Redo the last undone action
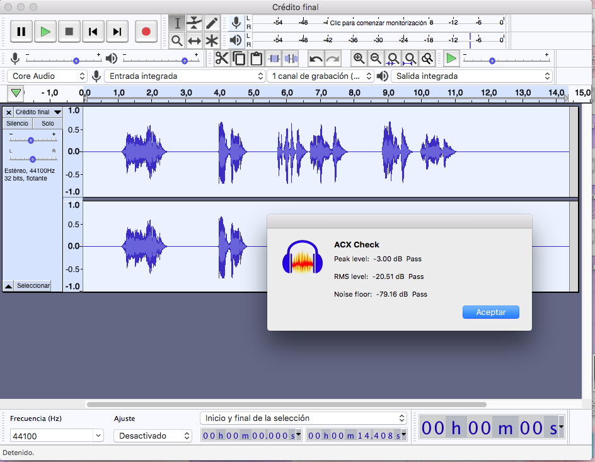The width and height of the screenshot is (595, 462). click(x=333, y=59)
